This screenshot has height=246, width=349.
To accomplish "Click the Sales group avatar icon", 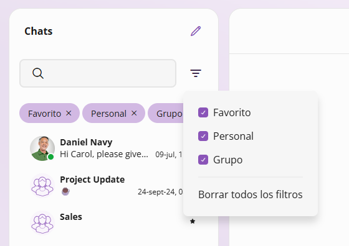I will 42,223.
